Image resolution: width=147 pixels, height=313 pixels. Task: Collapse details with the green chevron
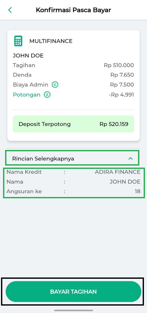coord(130,158)
